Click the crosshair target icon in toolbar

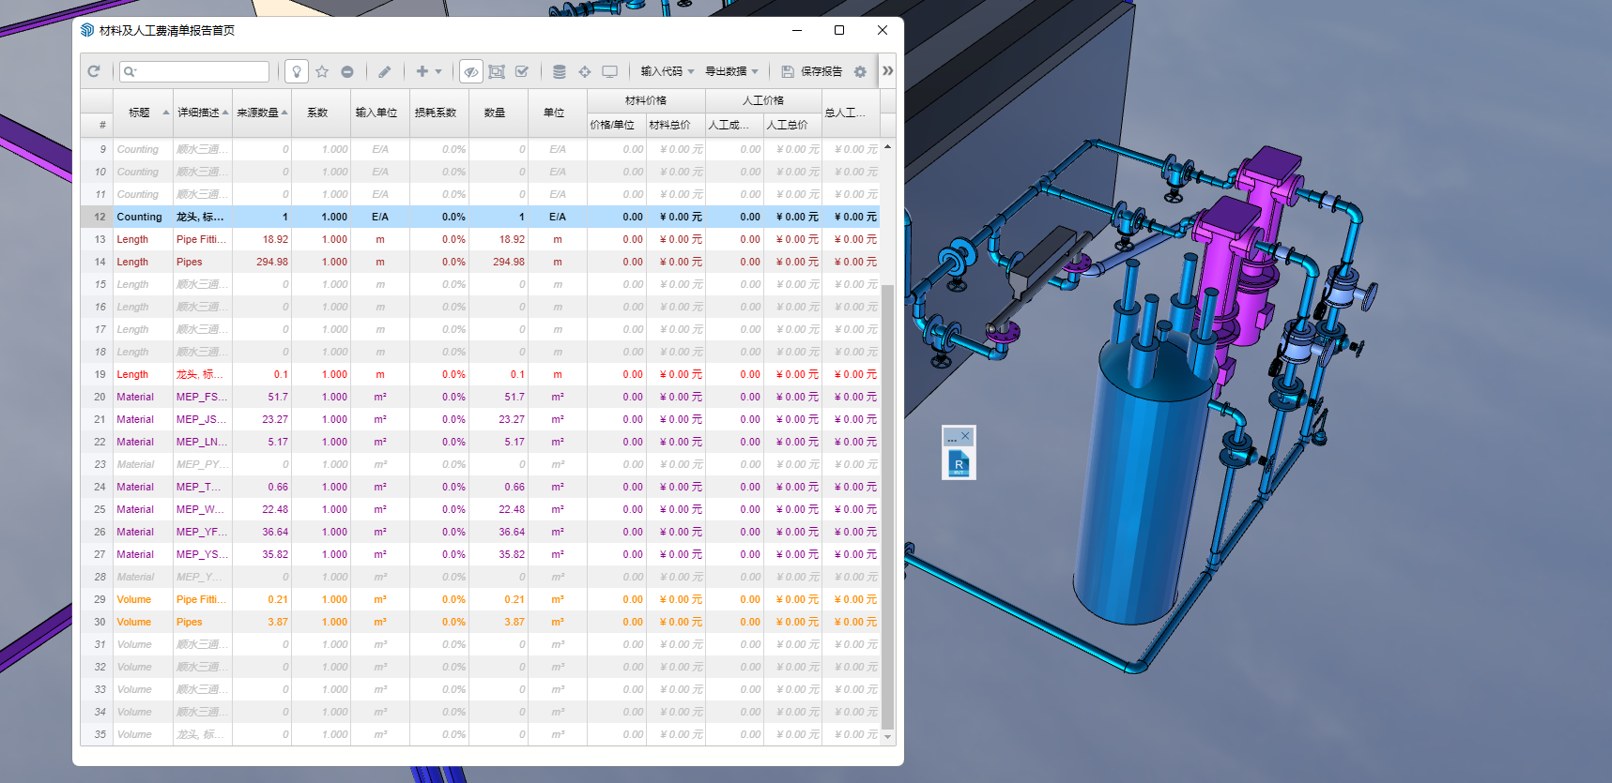click(585, 71)
